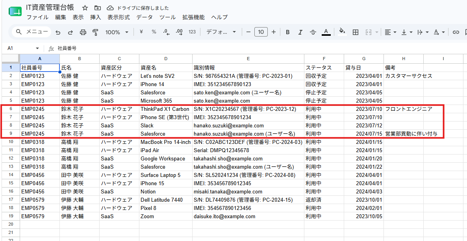Image resolution: width=467 pixels, height=241 pixels.
Task: Open the データ menu
Action: click(145, 17)
